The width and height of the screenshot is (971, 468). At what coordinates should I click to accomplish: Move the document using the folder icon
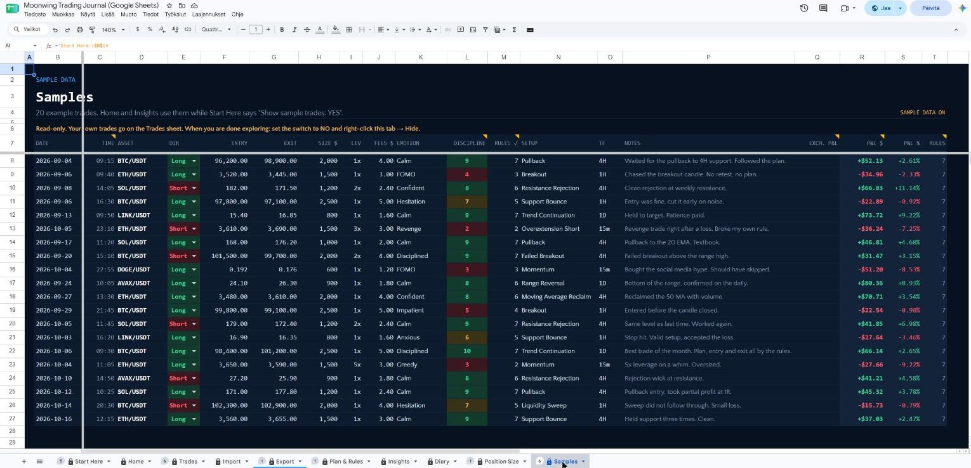pyautogui.click(x=182, y=6)
